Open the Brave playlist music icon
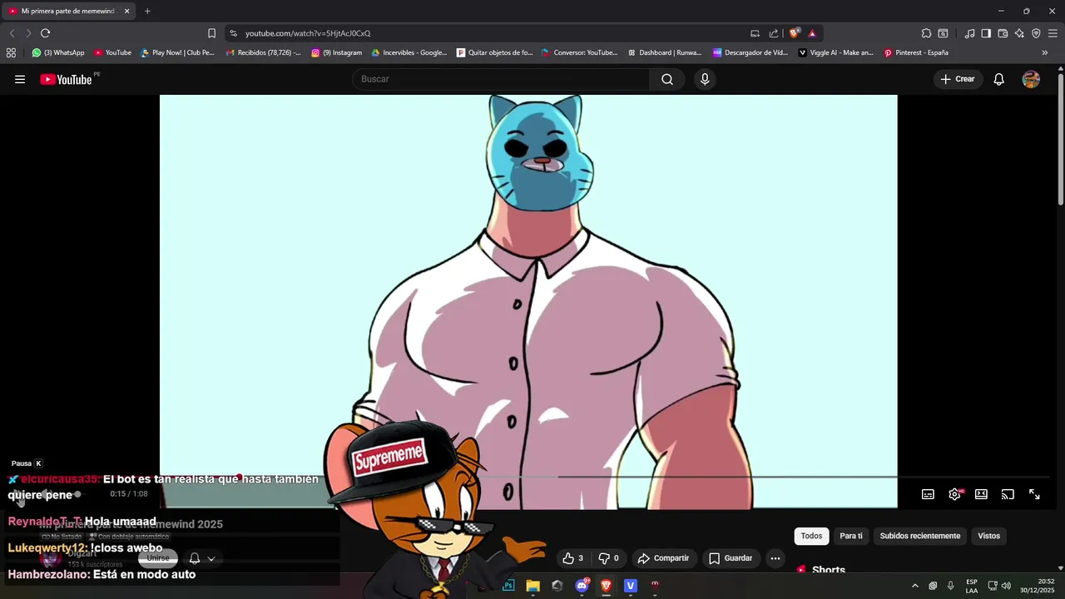 click(969, 33)
